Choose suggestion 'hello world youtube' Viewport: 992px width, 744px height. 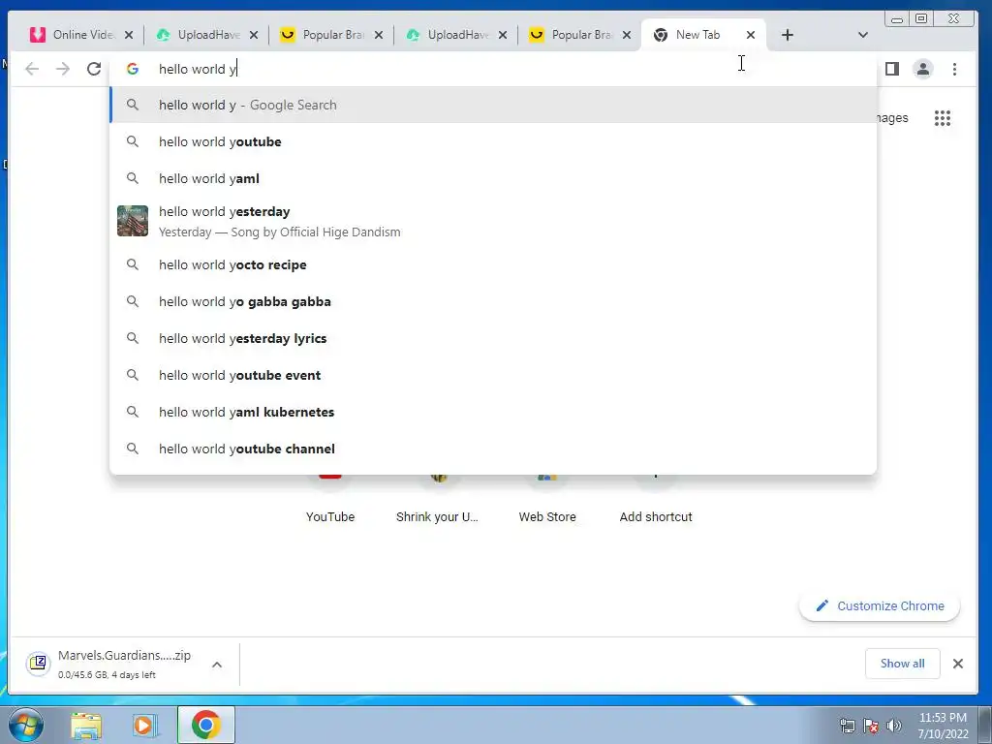493,141
